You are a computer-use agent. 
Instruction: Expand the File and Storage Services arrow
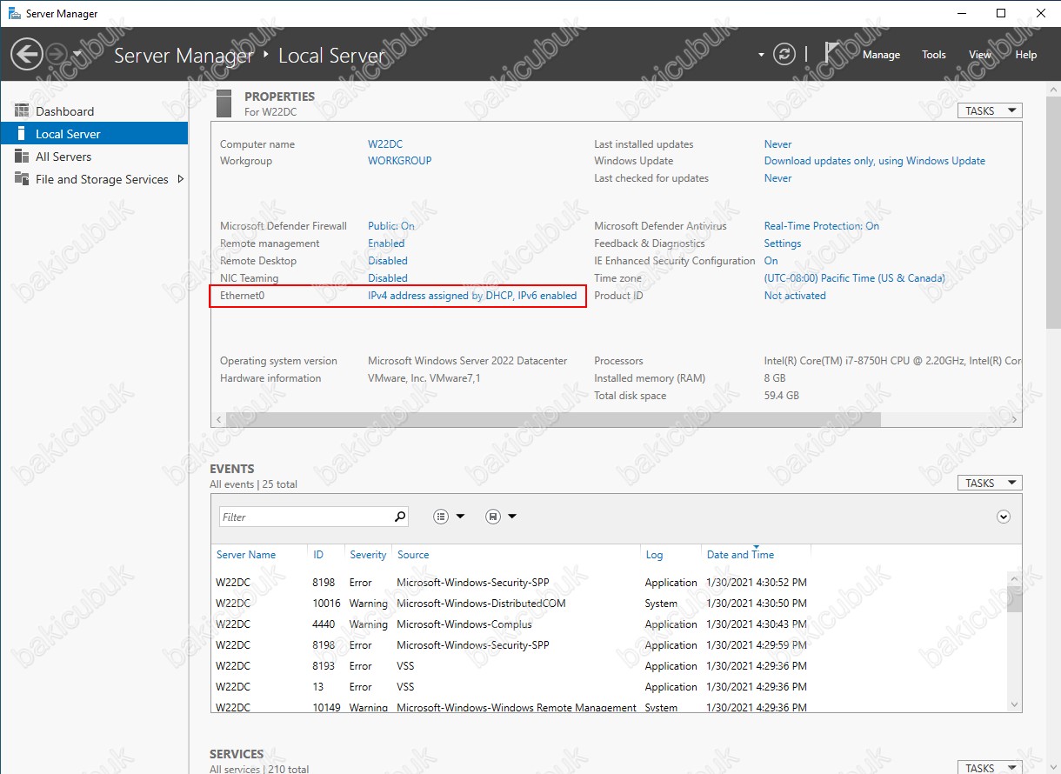(x=181, y=179)
